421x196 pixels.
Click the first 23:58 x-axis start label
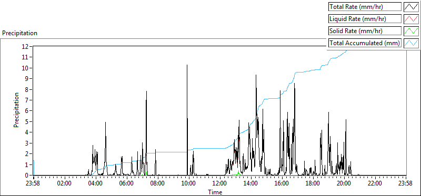[x=33, y=183]
